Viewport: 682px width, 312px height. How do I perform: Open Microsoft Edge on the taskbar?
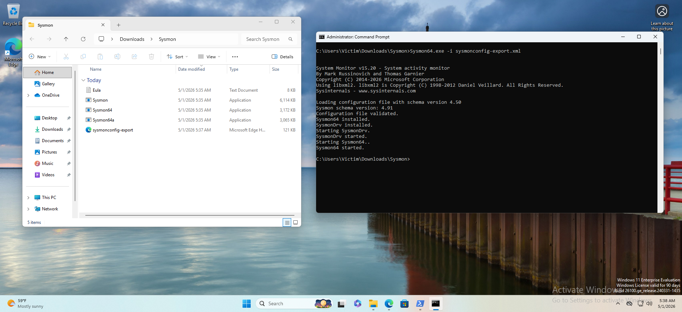pyautogui.click(x=389, y=303)
